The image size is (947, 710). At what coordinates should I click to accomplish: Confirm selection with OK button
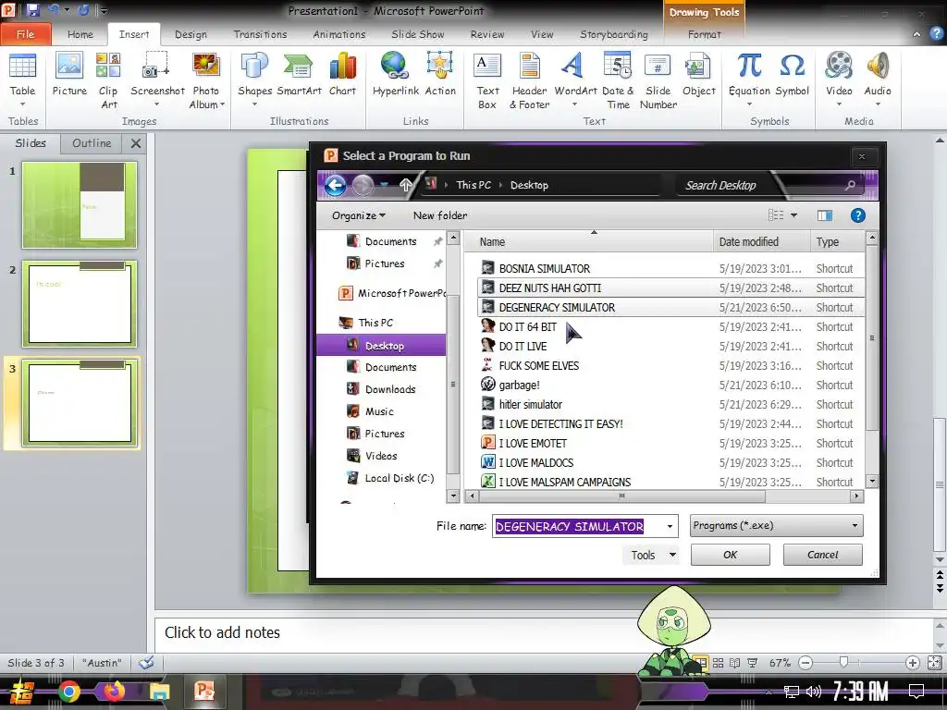tap(731, 555)
